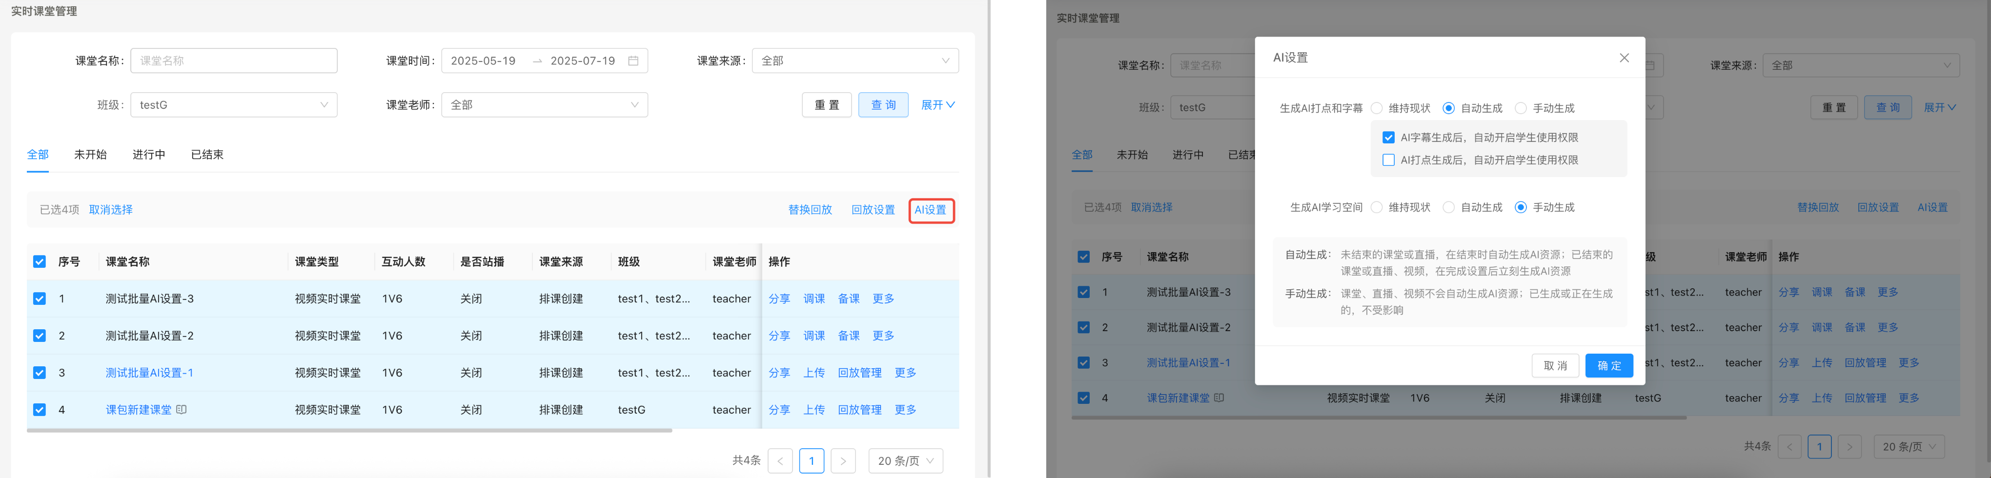Click end date 2025-07-19 field
This screenshot has height=478, width=1991.
click(x=583, y=61)
